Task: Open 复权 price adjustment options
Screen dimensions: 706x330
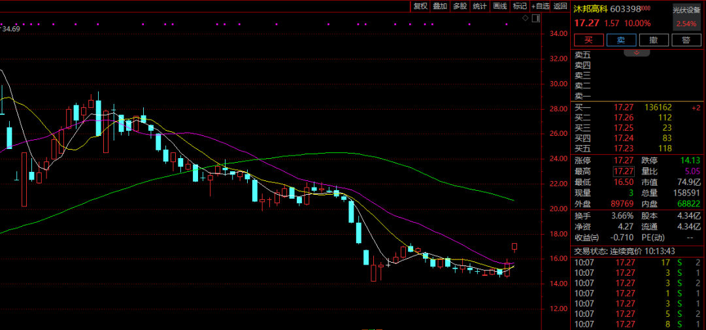Action: (x=420, y=6)
